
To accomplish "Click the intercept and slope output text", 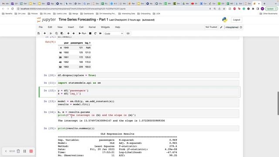I will 111,121.
